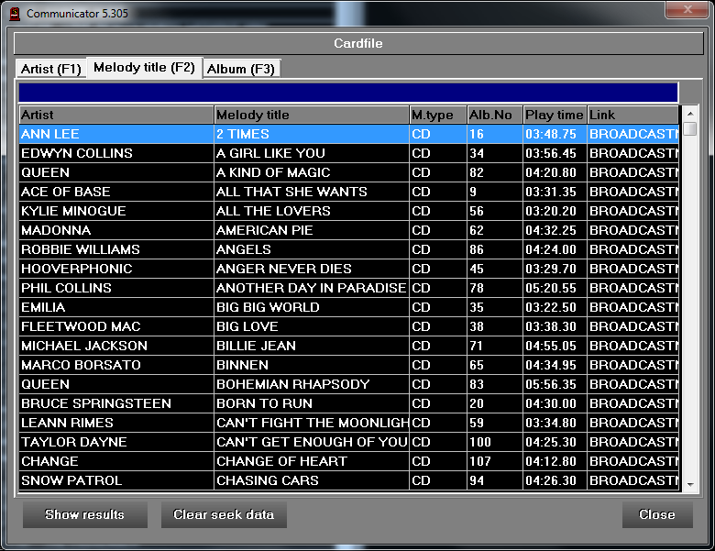Select the ROBBIE WILLIAMS row
This screenshot has height=551, width=715.
tap(349, 249)
